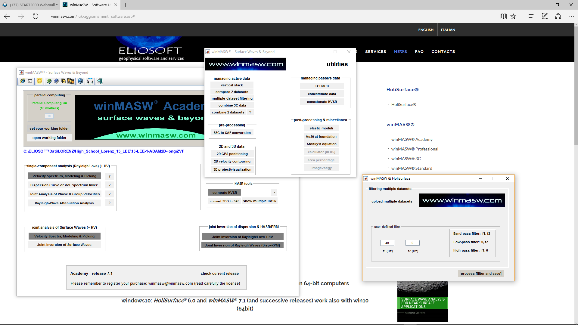Click the set your working folder button

[x=49, y=128]
